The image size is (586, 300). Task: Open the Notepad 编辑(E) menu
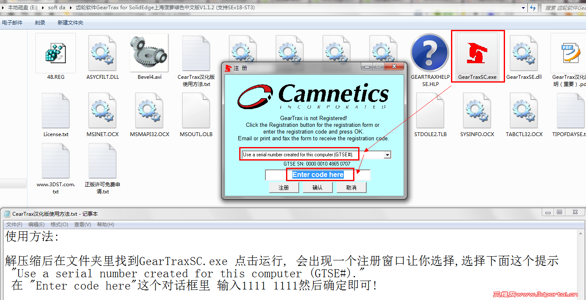coord(36,225)
